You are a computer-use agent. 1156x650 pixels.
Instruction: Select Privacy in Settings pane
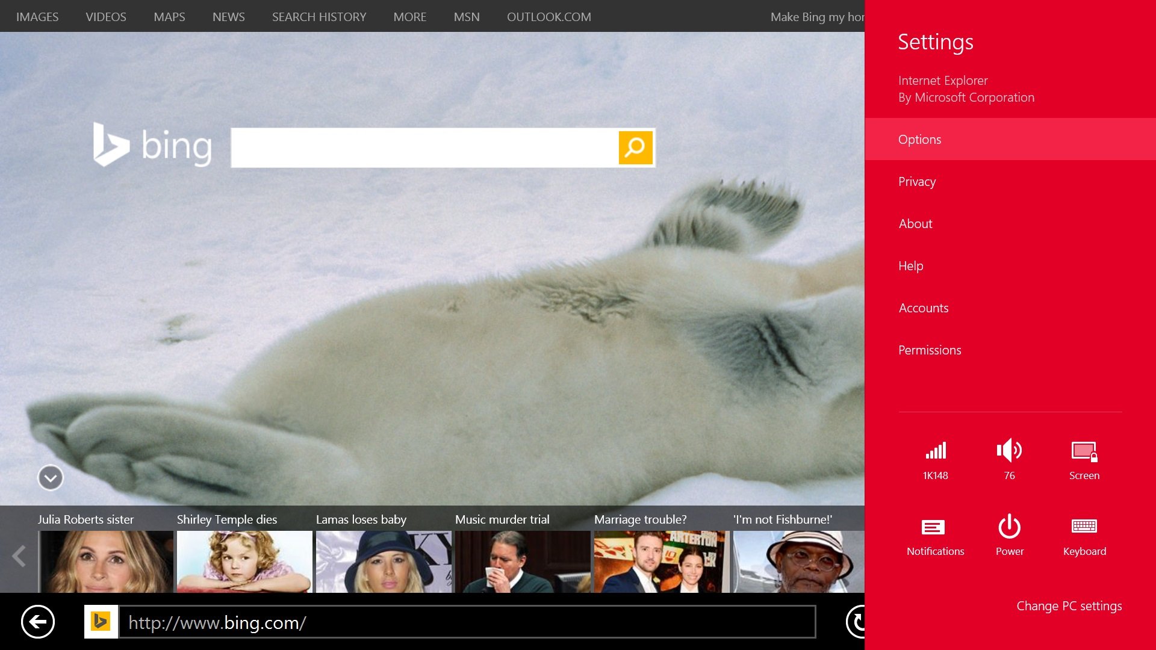(x=1010, y=181)
